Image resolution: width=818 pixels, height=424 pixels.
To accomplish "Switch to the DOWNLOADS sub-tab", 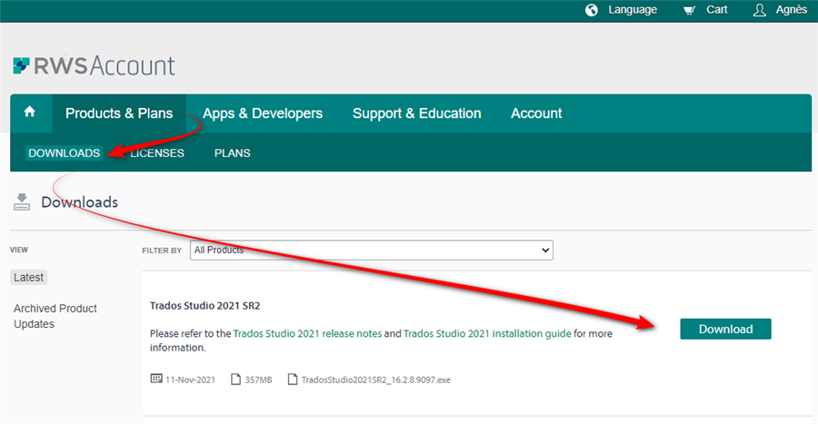I will 65,153.
